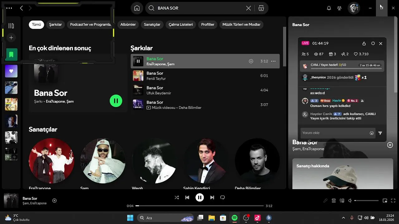The width and height of the screenshot is (399, 224).
Task: Open more options for Era7capone's Bana Sor
Action: click(273, 61)
